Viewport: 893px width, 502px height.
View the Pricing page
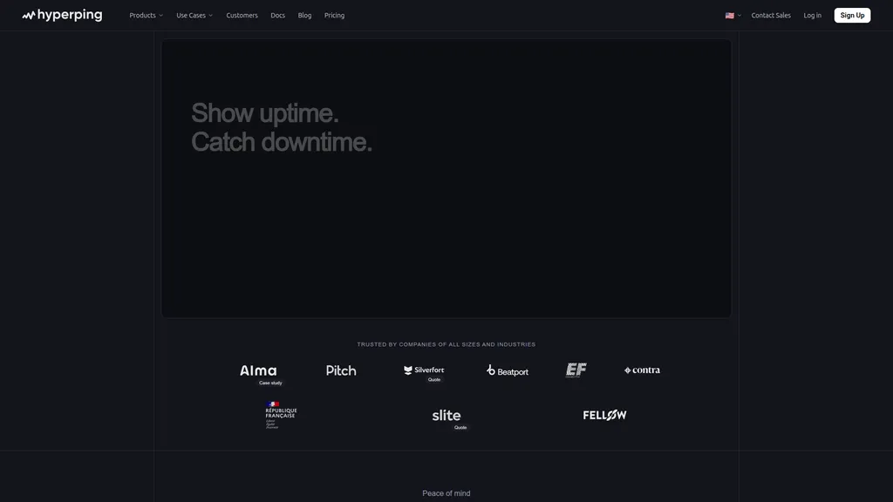point(334,16)
